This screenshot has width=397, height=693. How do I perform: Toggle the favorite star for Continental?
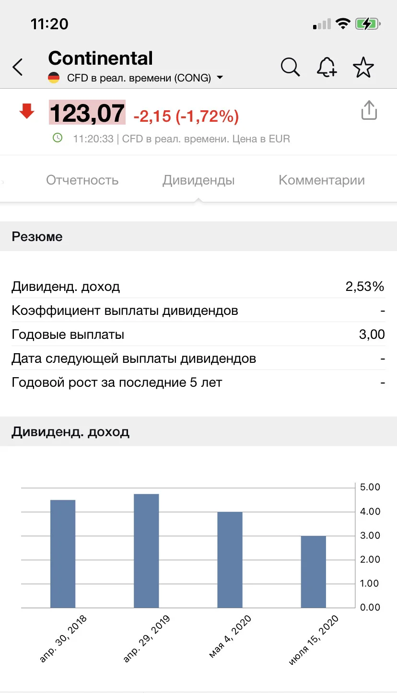coord(363,67)
